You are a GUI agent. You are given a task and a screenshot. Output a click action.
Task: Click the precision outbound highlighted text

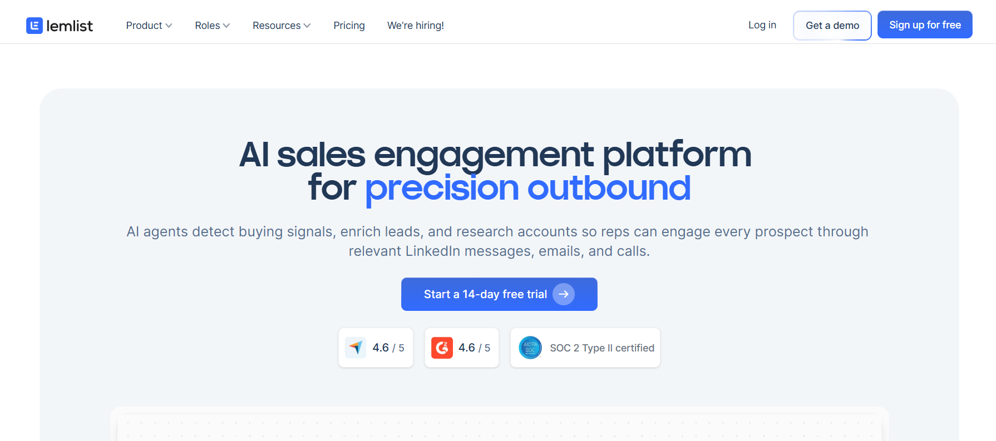(527, 188)
